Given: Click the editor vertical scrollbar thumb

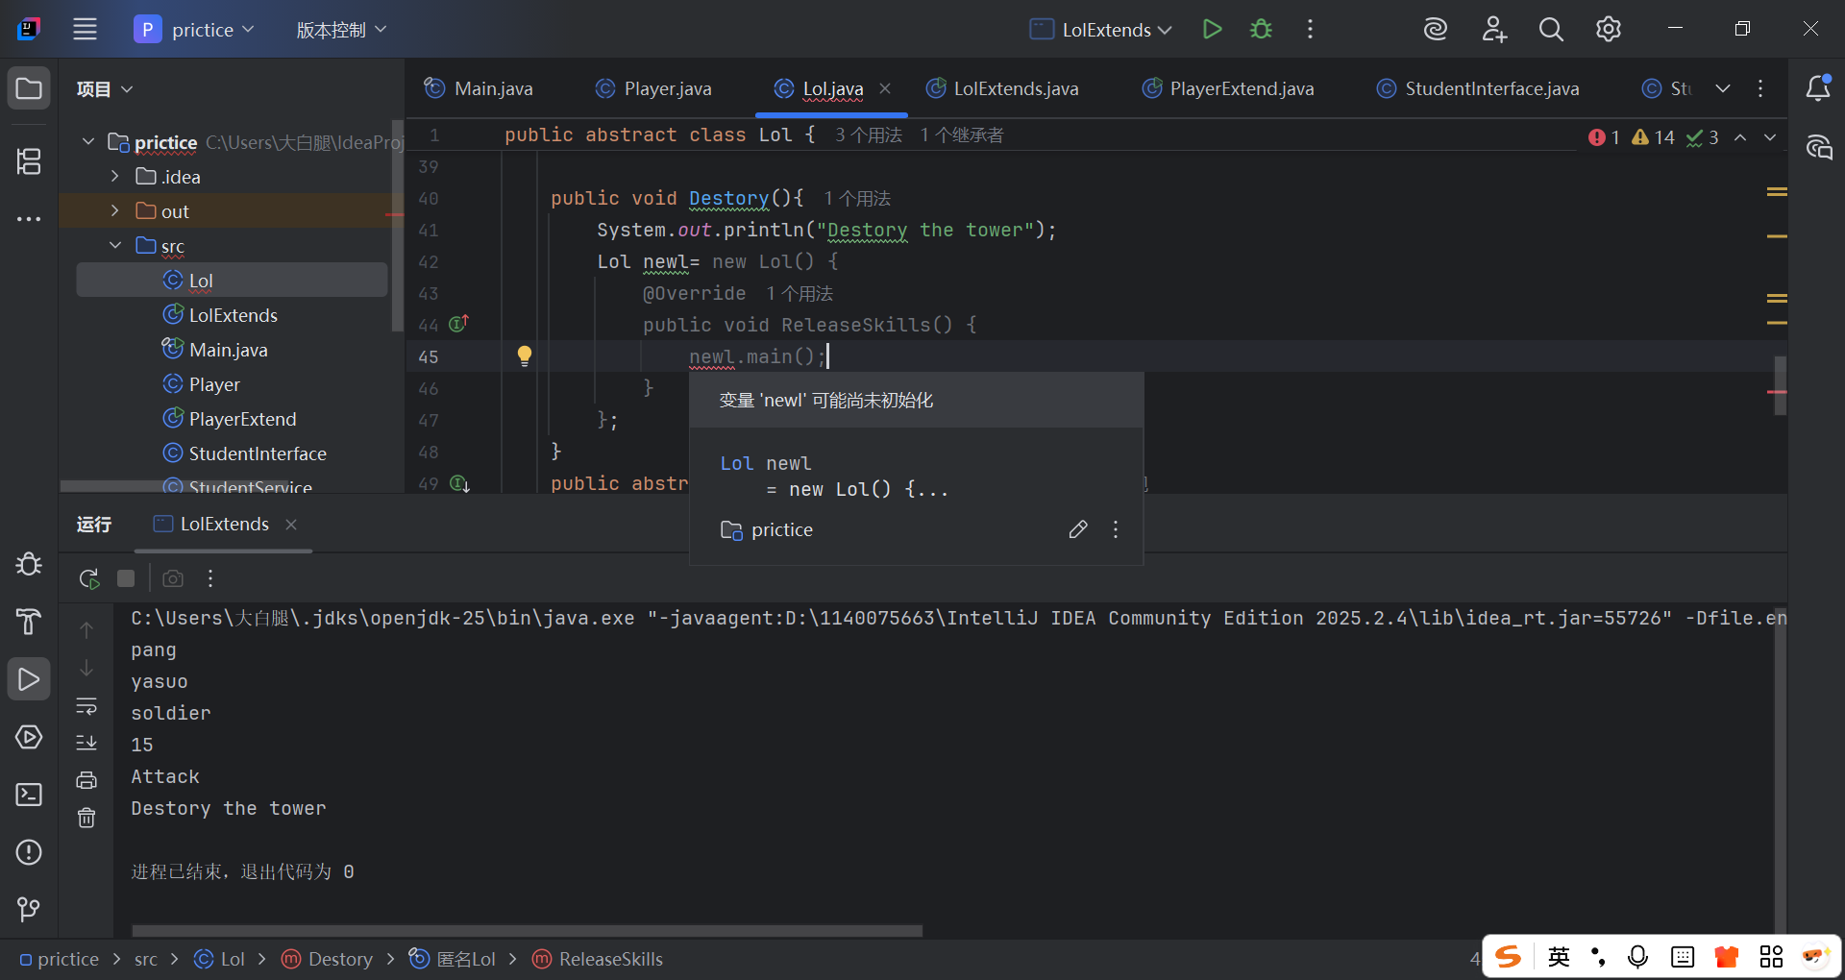Looking at the screenshot, I should pyautogui.click(x=1780, y=385).
